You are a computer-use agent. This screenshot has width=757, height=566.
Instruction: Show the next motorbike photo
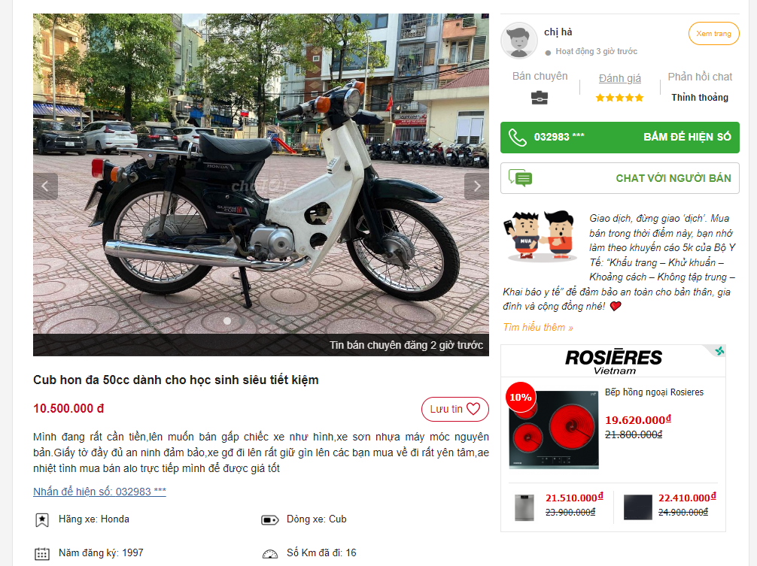476,186
